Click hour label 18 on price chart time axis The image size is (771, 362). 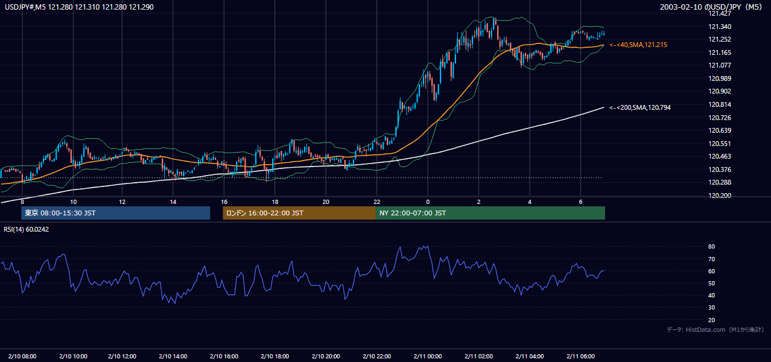pos(275,202)
